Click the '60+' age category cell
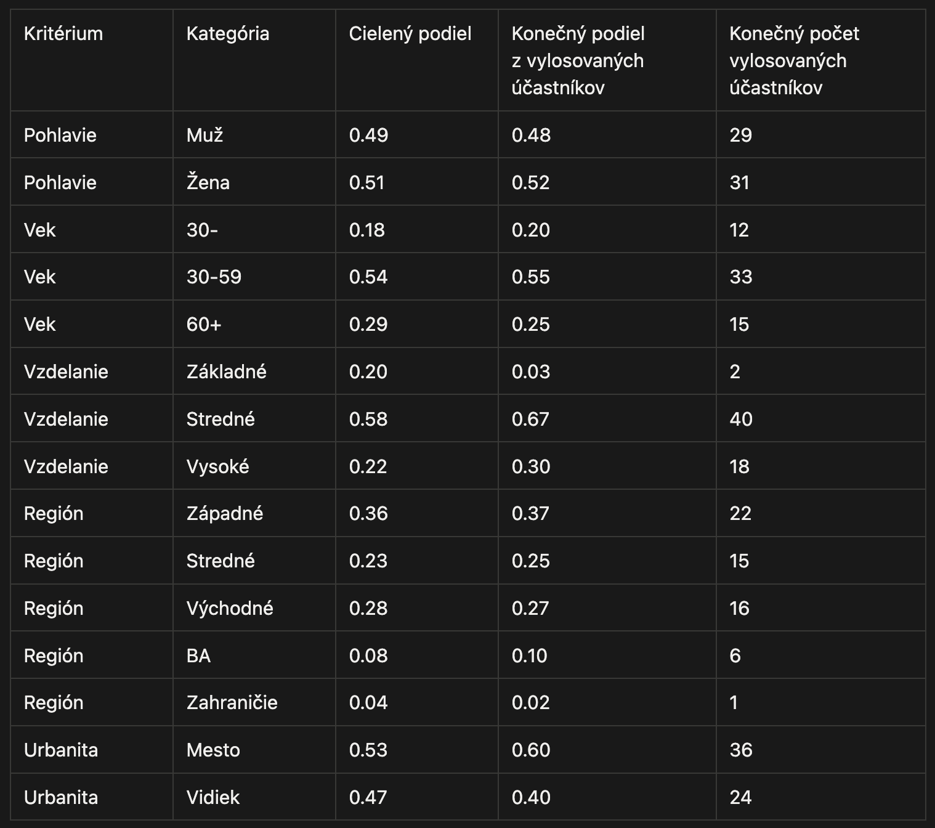Viewport: 935px width, 828px height. click(x=203, y=324)
